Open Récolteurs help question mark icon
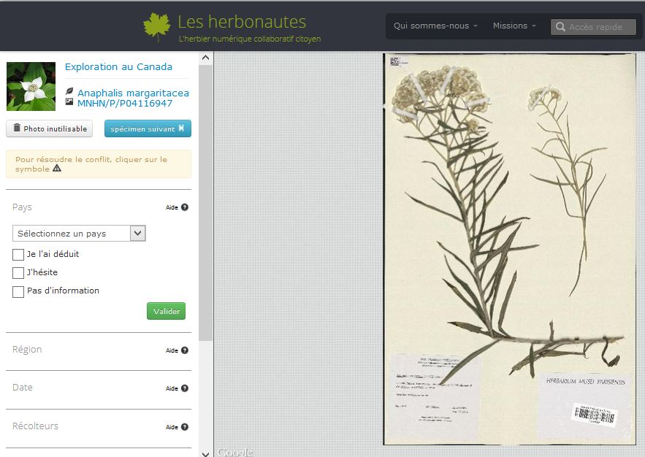Viewport: 645px width, 457px height. click(185, 427)
